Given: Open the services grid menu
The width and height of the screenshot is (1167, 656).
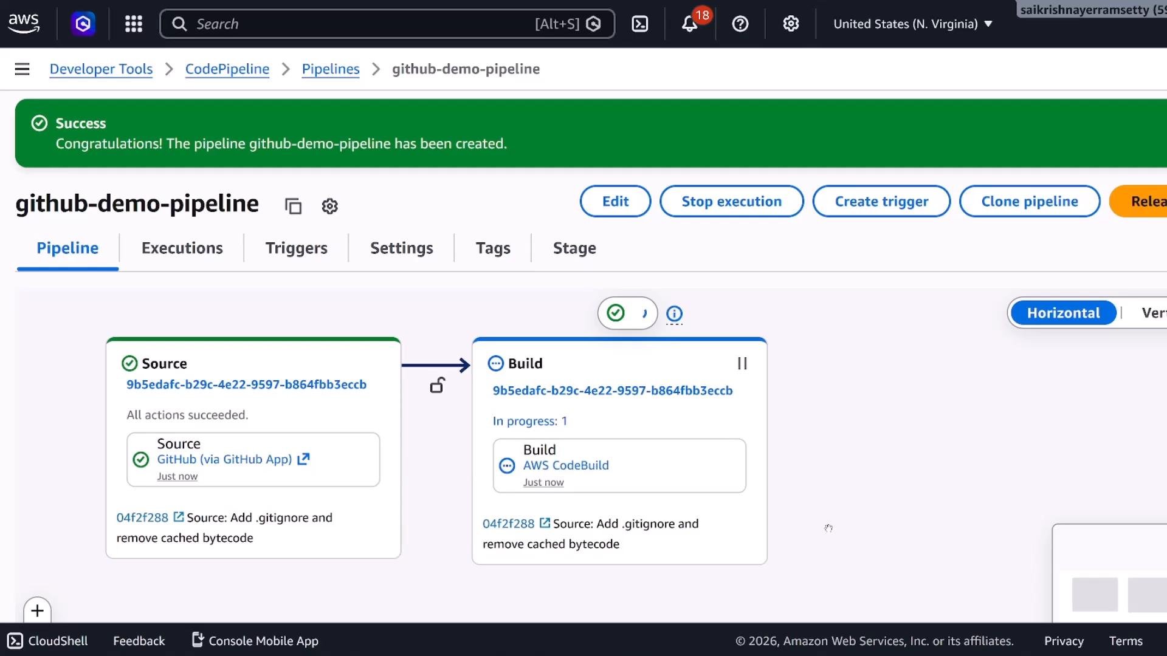Looking at the screenshot, I should [x=134, y=24].
